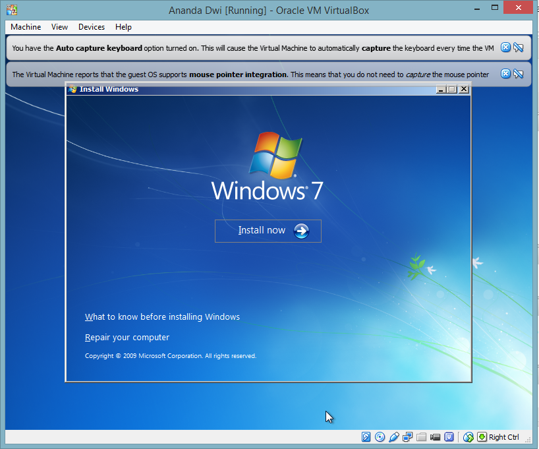Image resolution: width=539 pixels, height=449 pixels.
Task: Open What to know before installing Windows
Action: 162,317
